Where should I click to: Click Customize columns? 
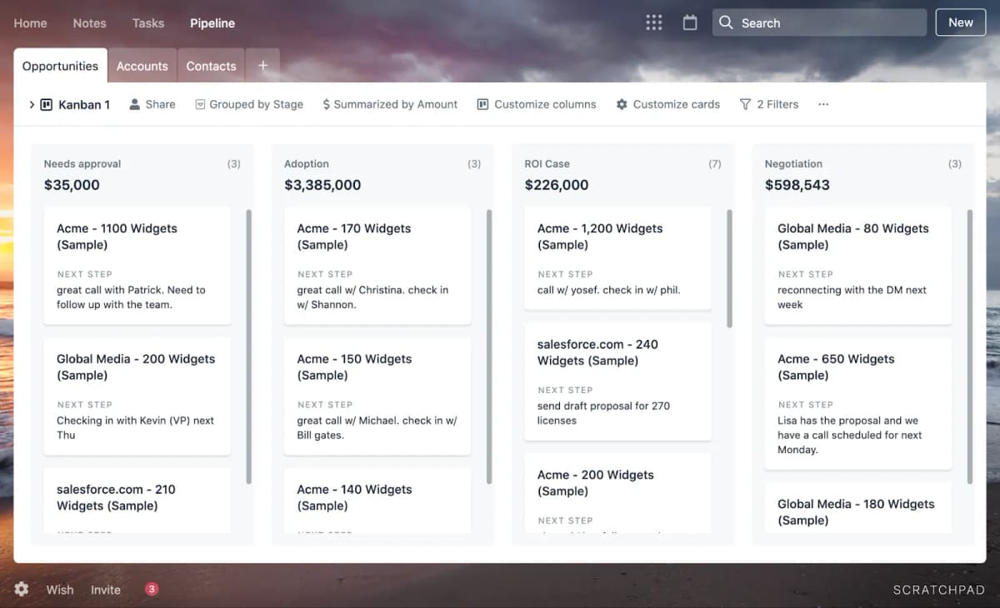click(x=537, y=104)
